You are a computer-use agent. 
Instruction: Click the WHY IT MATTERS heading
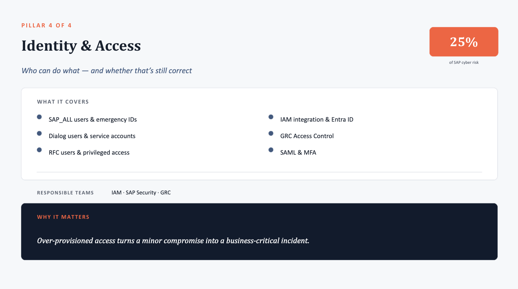(63, 217)
